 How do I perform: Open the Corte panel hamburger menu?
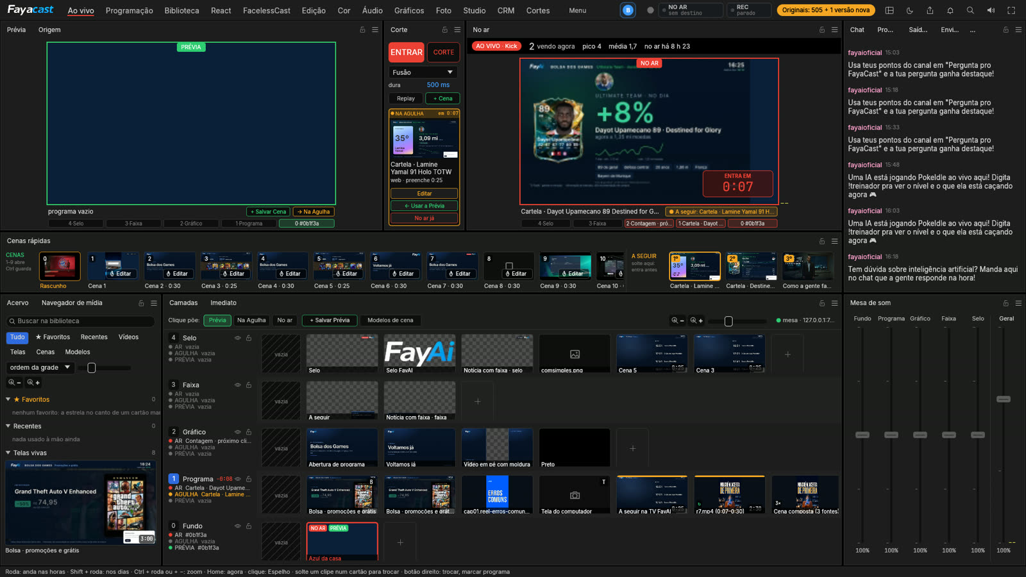coord(457,29)
